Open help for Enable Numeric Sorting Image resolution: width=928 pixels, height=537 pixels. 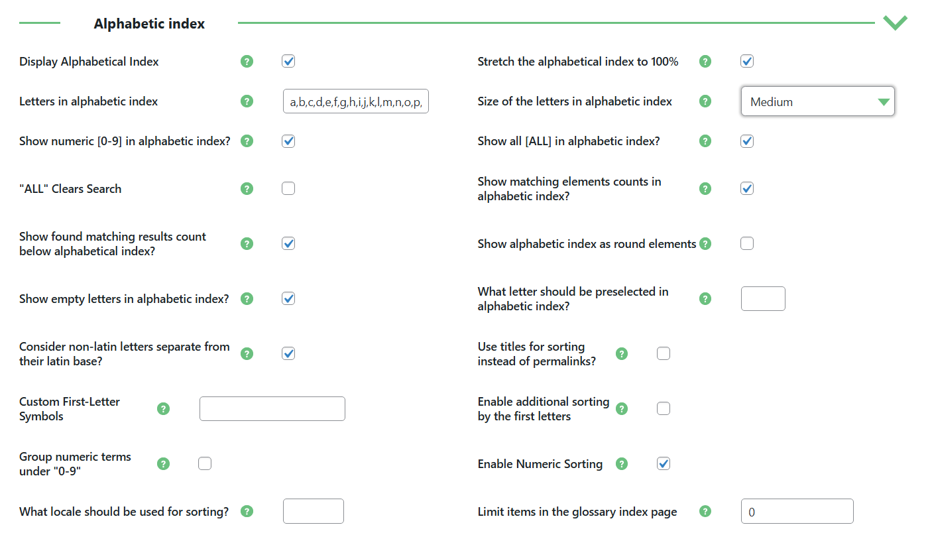click(621, 463)
